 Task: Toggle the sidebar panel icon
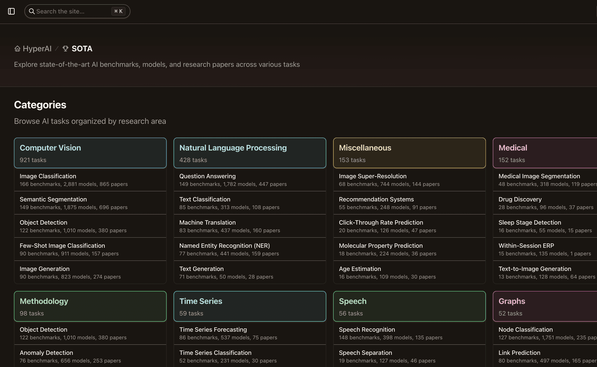12,11
